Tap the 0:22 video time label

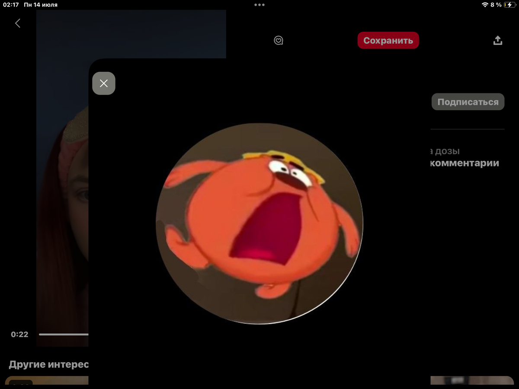tap(19, 334)
